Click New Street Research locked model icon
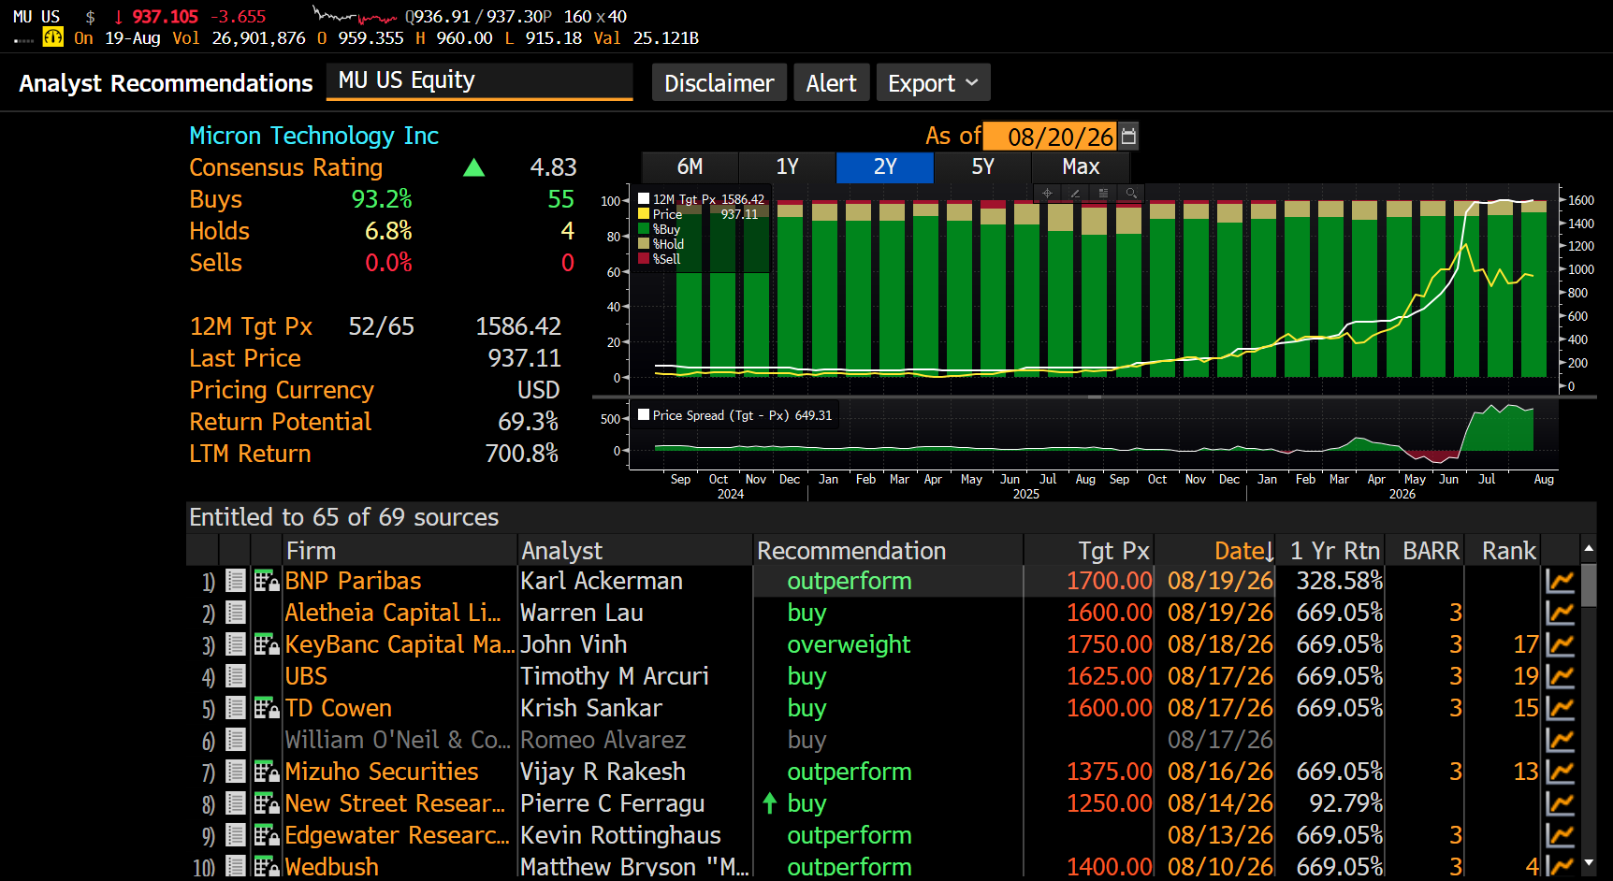The height and width of the screenshot is (881, 1613). pyautogui.click(x=267, y=803)
